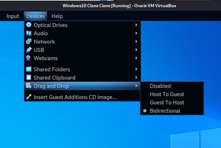Screen dimensions: 221x148
Task: Click the USB plug icon
Action: tap(29, 50)
